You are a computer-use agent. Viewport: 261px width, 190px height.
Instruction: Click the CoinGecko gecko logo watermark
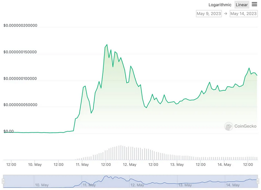point(228,127)
